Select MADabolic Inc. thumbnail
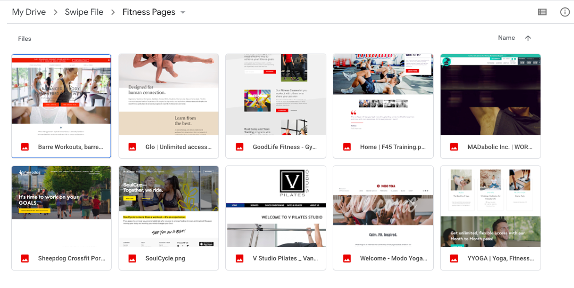Viewport: 574px width, 288px height. [x=490, y=94]
